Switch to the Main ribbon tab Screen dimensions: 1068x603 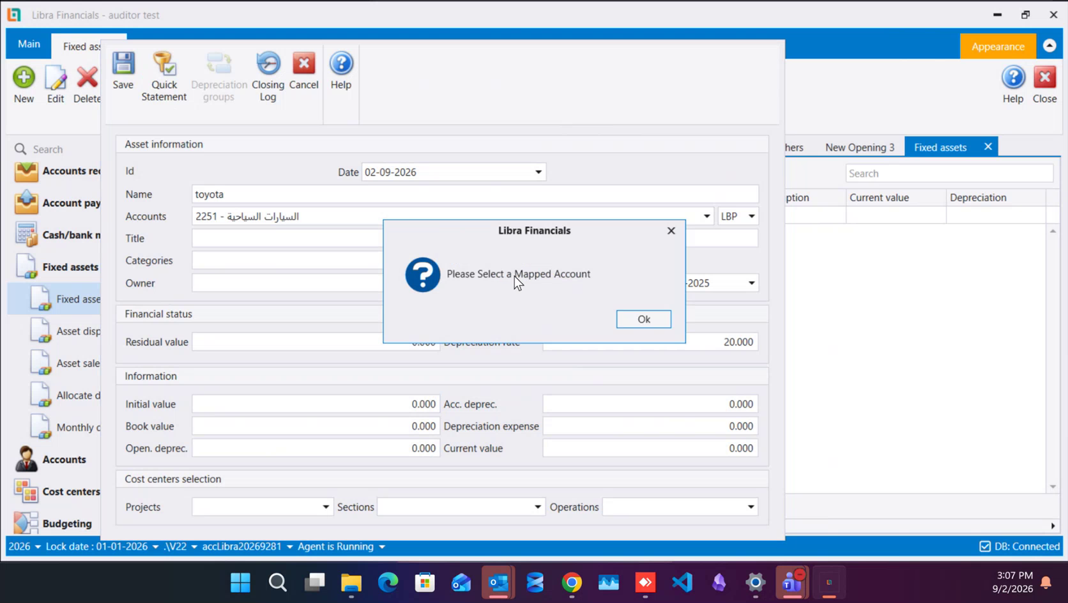(x=29, y=44)
